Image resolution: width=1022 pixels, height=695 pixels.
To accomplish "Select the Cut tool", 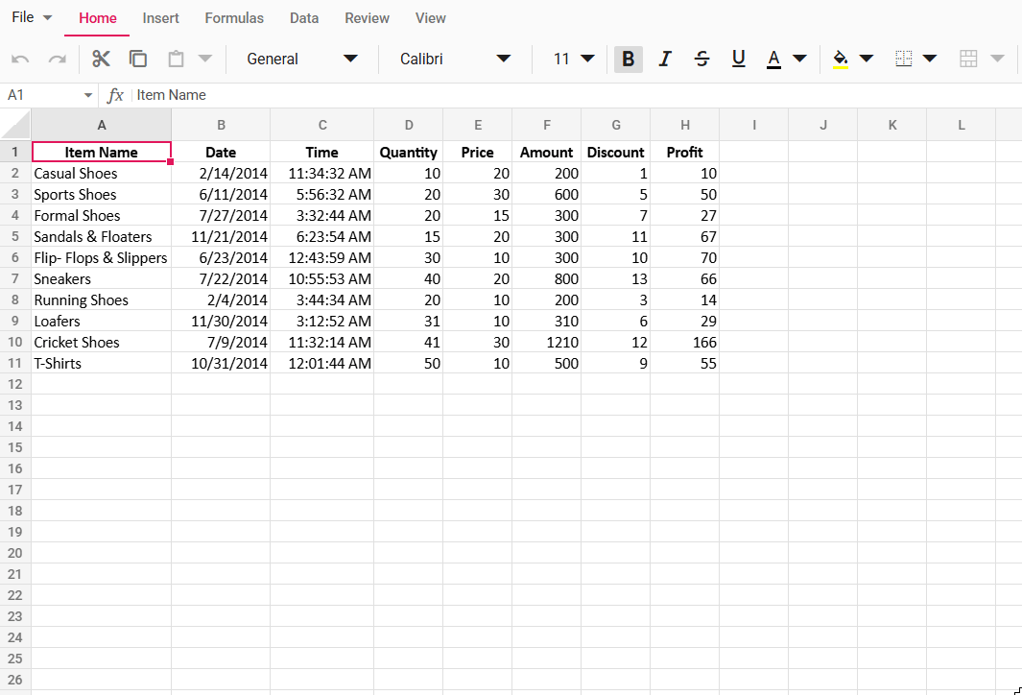I will 101,59.
